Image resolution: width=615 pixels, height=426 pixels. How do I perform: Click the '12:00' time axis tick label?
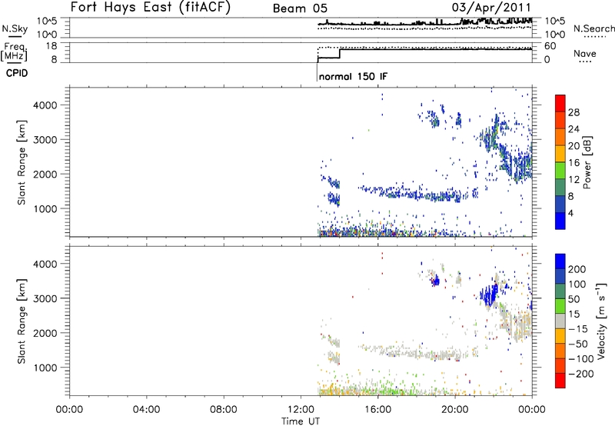tap(301, 410)
